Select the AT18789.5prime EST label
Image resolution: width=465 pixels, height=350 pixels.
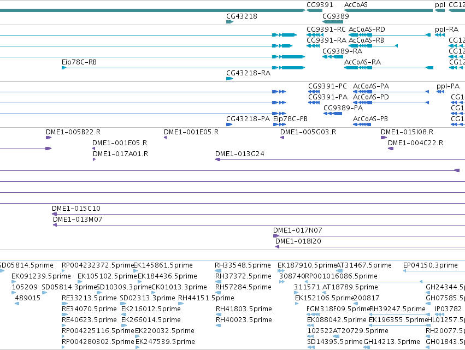pos(350,287)
